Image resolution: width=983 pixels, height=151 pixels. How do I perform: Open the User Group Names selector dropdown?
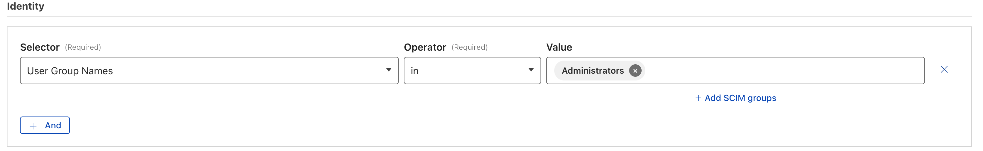(x=209, y=71)
